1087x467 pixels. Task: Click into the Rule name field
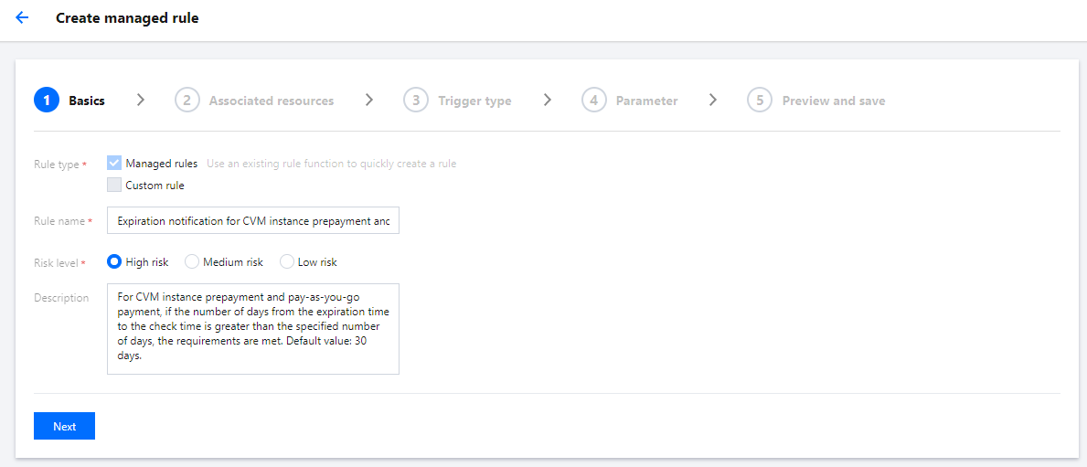tap(253, 220)
